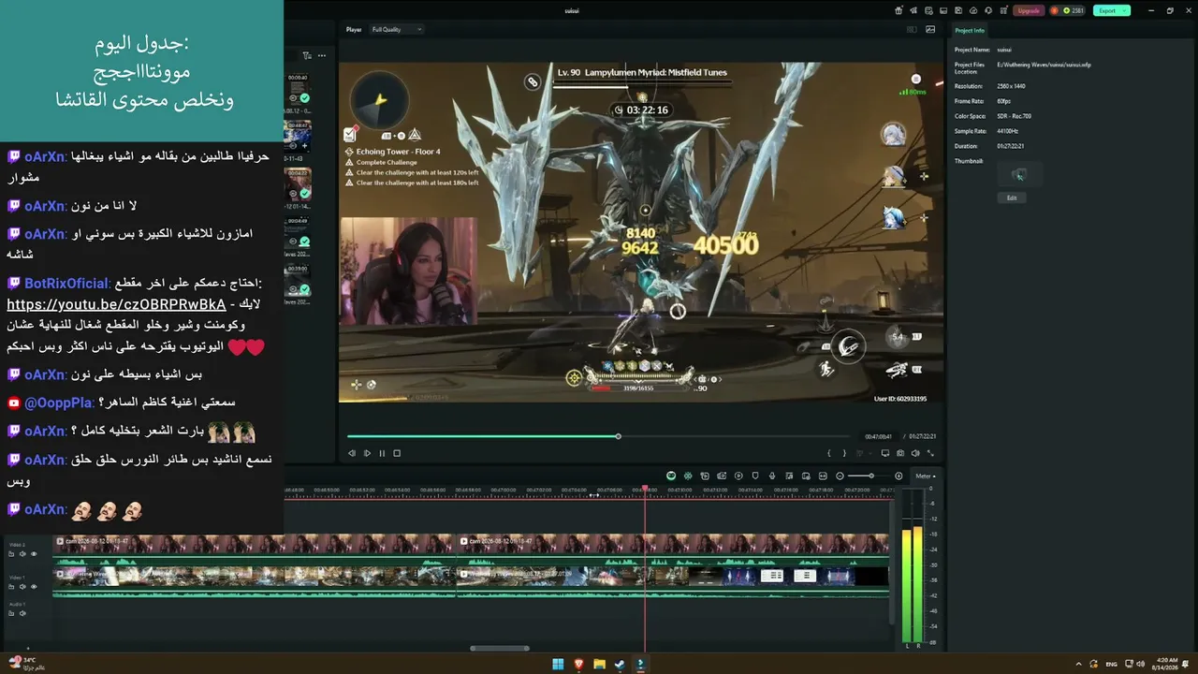This screenshot has height=674, width=1198.
Task: Pause playback in the player controls
Action: coord(382,453)
